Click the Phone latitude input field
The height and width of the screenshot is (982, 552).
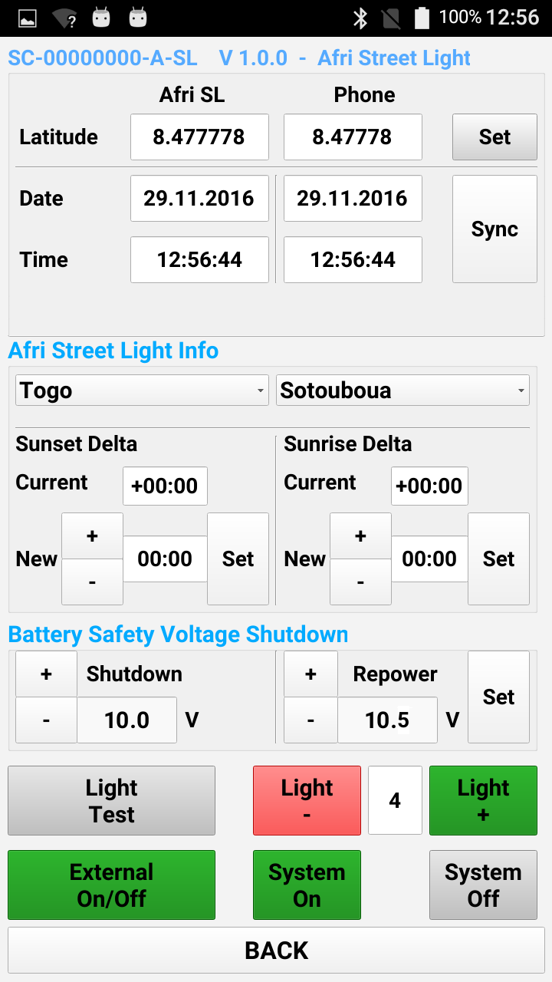(353, 137)
